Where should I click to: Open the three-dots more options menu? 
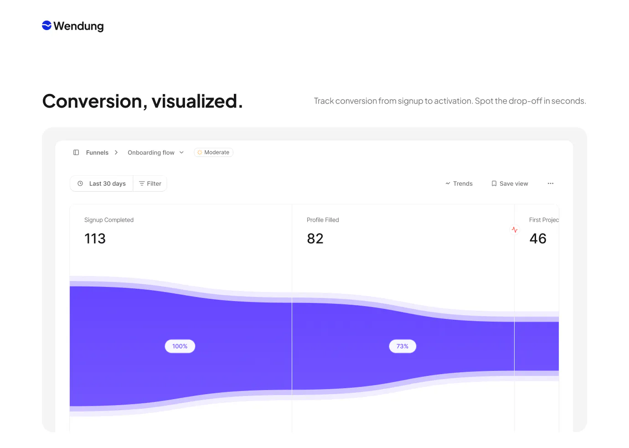pyautogui.click(x=551, y=183)
